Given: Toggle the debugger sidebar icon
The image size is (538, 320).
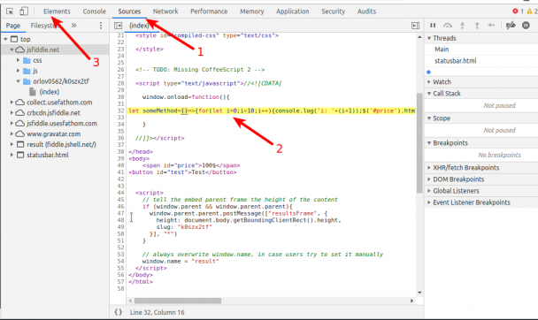Looking at the screenshot, I should pos(415,26).
